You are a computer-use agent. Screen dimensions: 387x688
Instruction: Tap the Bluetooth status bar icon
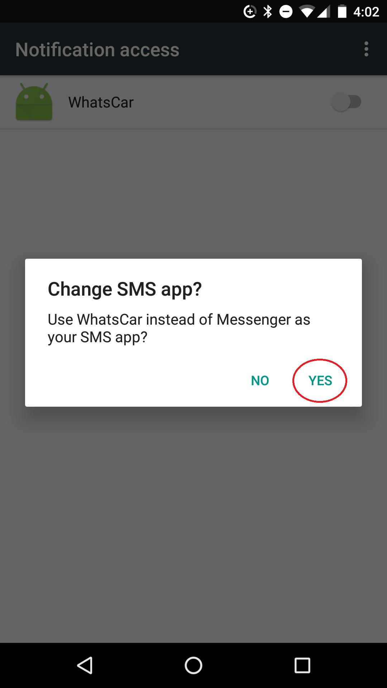268,12
